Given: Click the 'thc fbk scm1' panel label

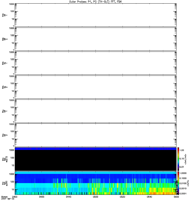Looking at the screenshot, I should coord(5,183).
